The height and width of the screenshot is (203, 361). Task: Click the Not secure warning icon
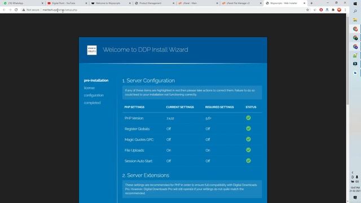tap(24, 10)
